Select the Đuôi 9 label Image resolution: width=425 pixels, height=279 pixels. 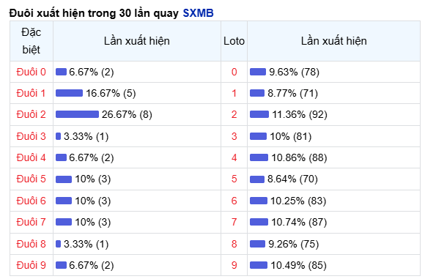point(32,265)
